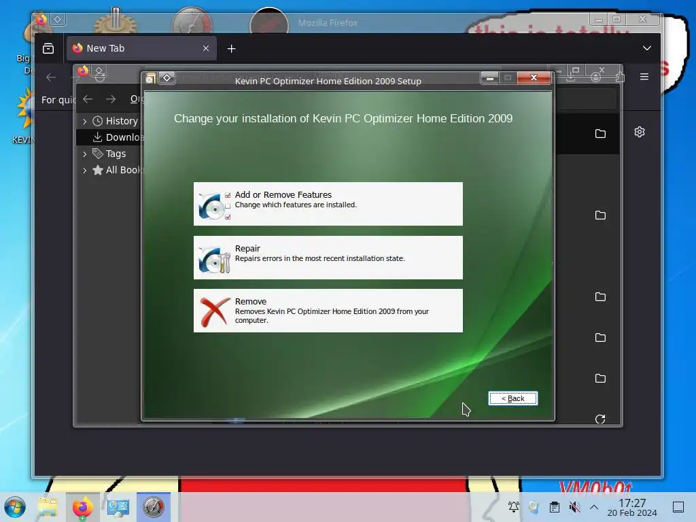The image size is (696, 522).
Task: Open List all tabs dropdown chevron
Action: (x=647, y=48)
